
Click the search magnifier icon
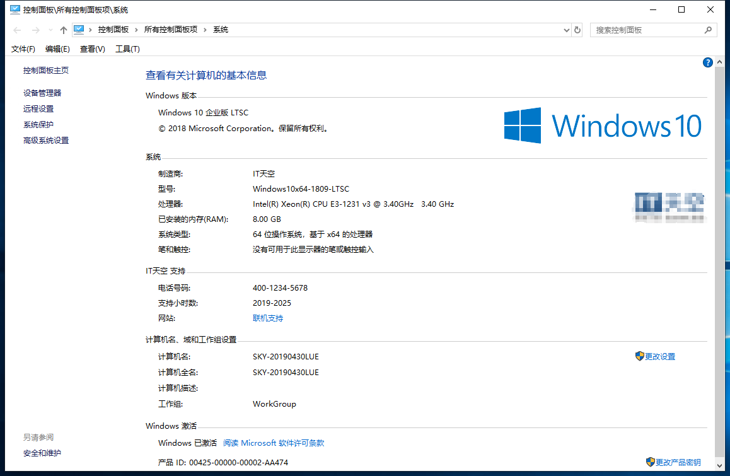(x=708, y=30)
